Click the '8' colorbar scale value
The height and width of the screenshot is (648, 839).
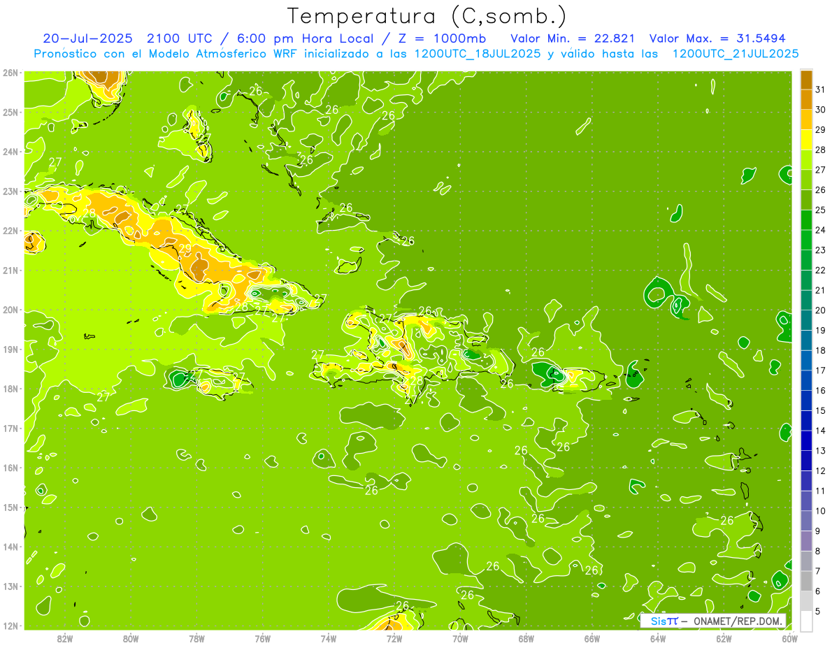click(x=818, y=552)
